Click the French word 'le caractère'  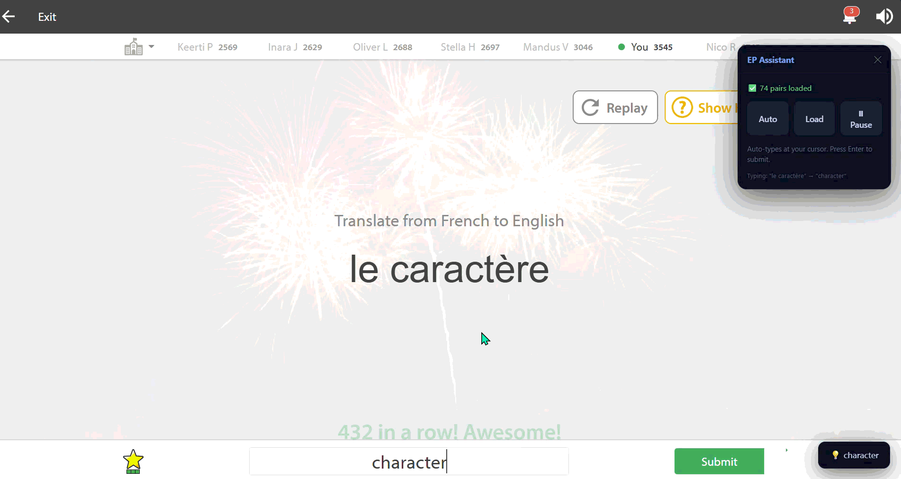tap(449, 269)
